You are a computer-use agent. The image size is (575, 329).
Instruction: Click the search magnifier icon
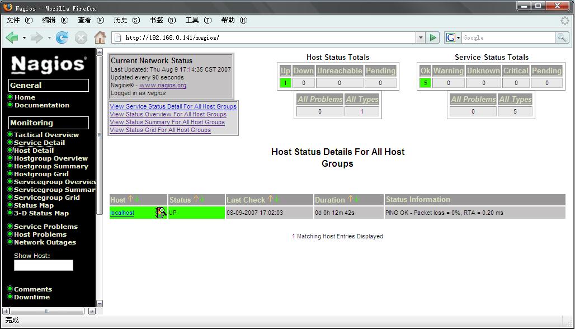(562, 37)
